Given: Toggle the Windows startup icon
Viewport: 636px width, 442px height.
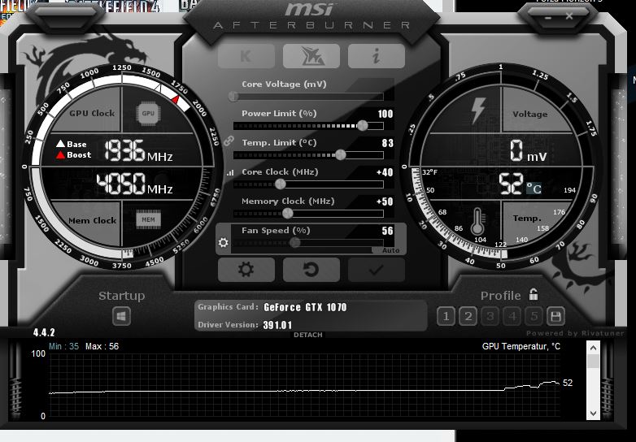Looking at the screenshot, I should pos(121,316).
